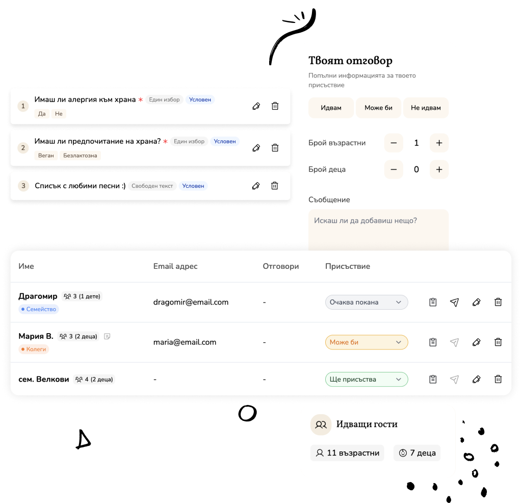Open clipboard answers for Мария В.

pos(433,342)
